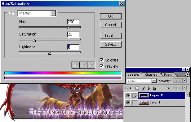Toggle lock position move icon
191x122 pixels.
tap(148, 88)
